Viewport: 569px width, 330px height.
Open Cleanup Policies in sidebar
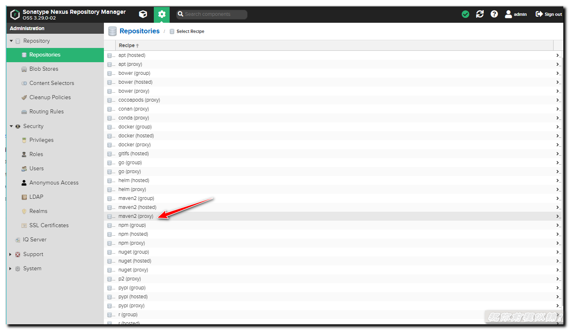click(x=55, y=98)
